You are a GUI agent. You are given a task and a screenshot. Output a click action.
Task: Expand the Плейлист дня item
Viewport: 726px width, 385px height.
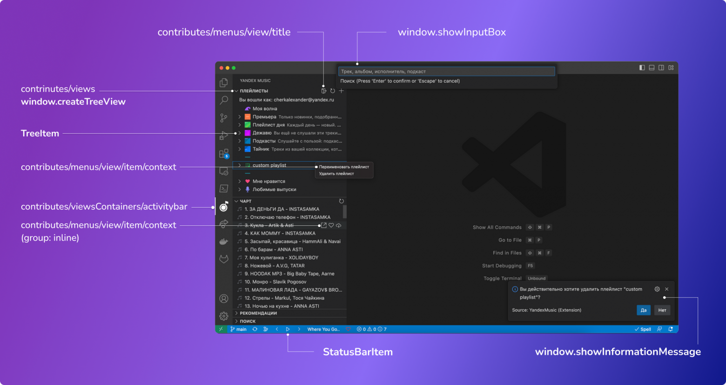click(x=240, y=125)
